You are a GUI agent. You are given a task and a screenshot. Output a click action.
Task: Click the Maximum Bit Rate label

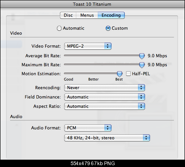coord(41,65)
